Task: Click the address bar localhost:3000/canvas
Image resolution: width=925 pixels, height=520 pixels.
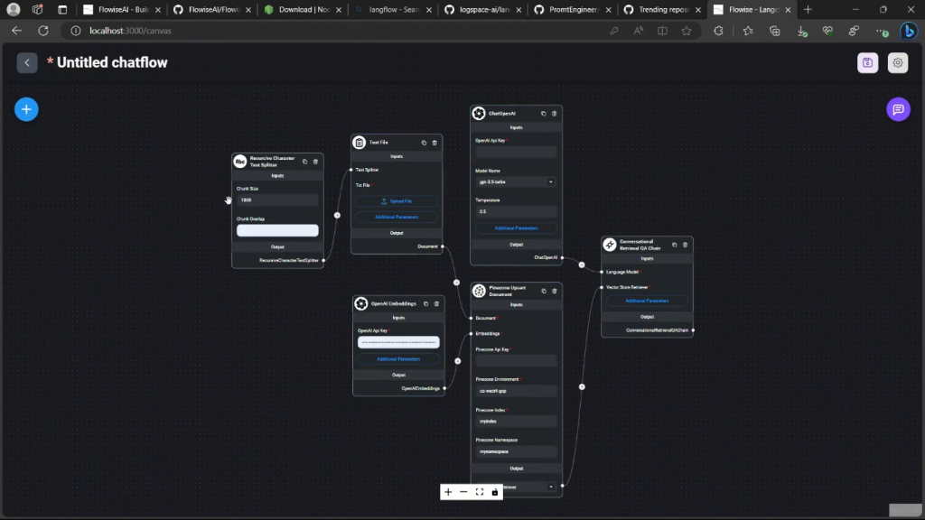Action: [x=130, y=31]
